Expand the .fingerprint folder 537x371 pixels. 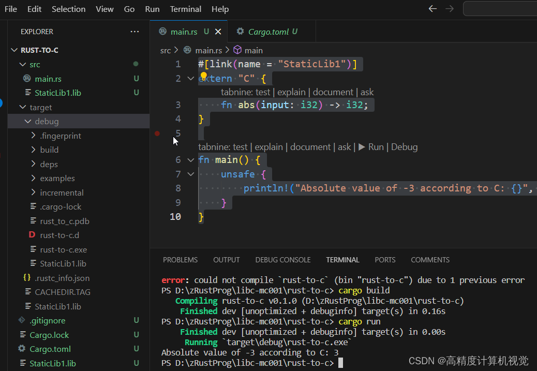click(x=33, y=136)
